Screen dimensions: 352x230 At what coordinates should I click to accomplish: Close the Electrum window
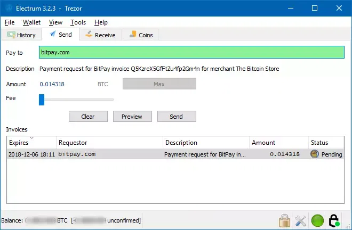(x=339, y=9)
